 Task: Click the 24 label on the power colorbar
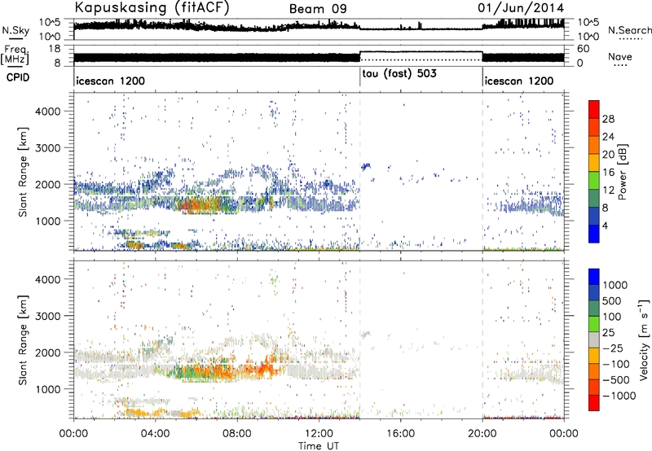tap(608, 137)
